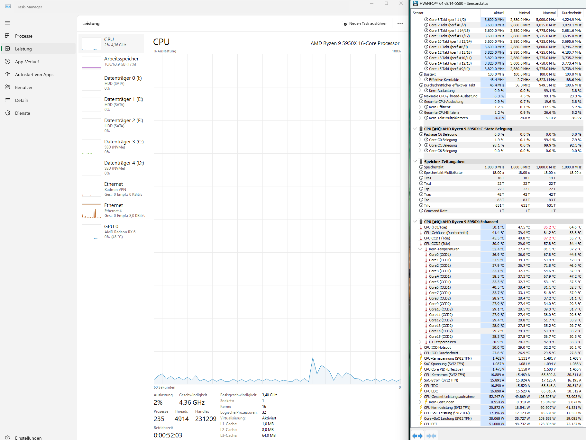Image resolution: width=586 pixels, height=440 pixels.
Task: Open the hamburger navigation menu in Task-Manager
Action: click(7, 23)
